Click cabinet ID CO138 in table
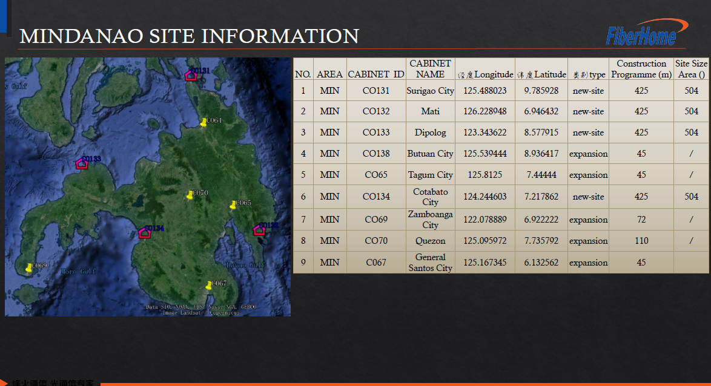 (x=376, y=154)
